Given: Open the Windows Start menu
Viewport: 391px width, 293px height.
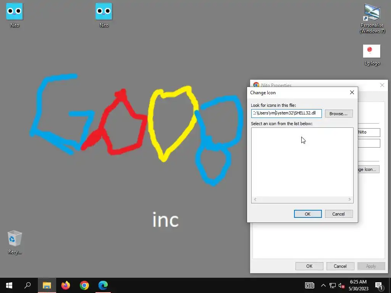Looking at the screenshot, I should (x=9, y=285).
